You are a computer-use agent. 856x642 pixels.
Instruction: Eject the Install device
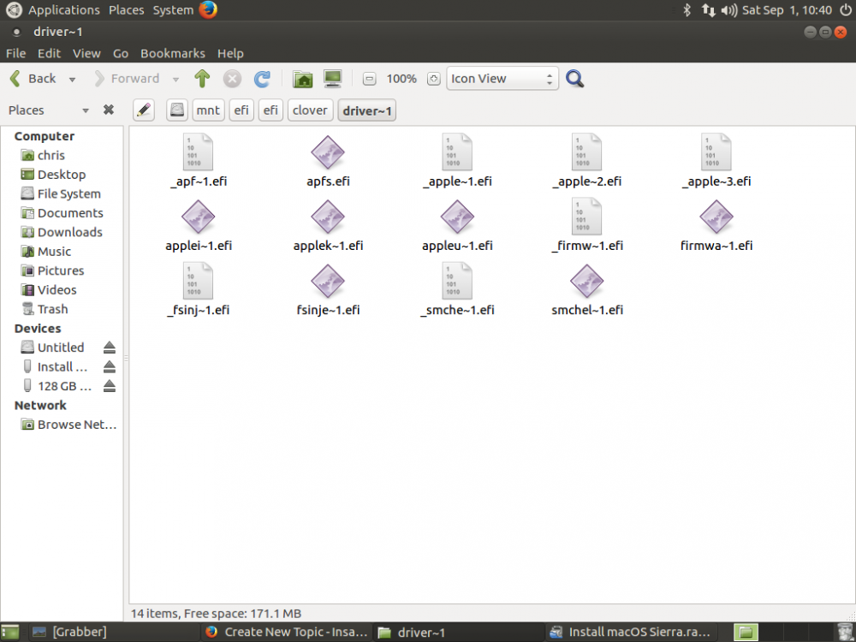click(110, 366)
